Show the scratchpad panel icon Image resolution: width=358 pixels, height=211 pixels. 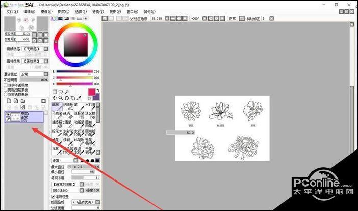[86, 18]
